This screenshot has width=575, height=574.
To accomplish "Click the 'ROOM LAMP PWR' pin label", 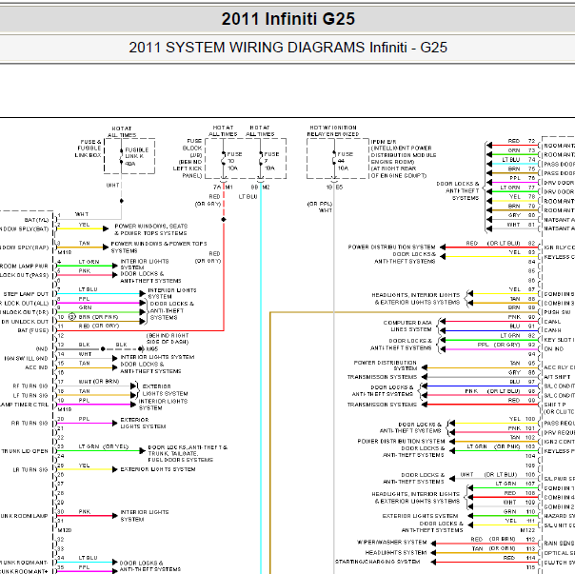I will point(24,266).
